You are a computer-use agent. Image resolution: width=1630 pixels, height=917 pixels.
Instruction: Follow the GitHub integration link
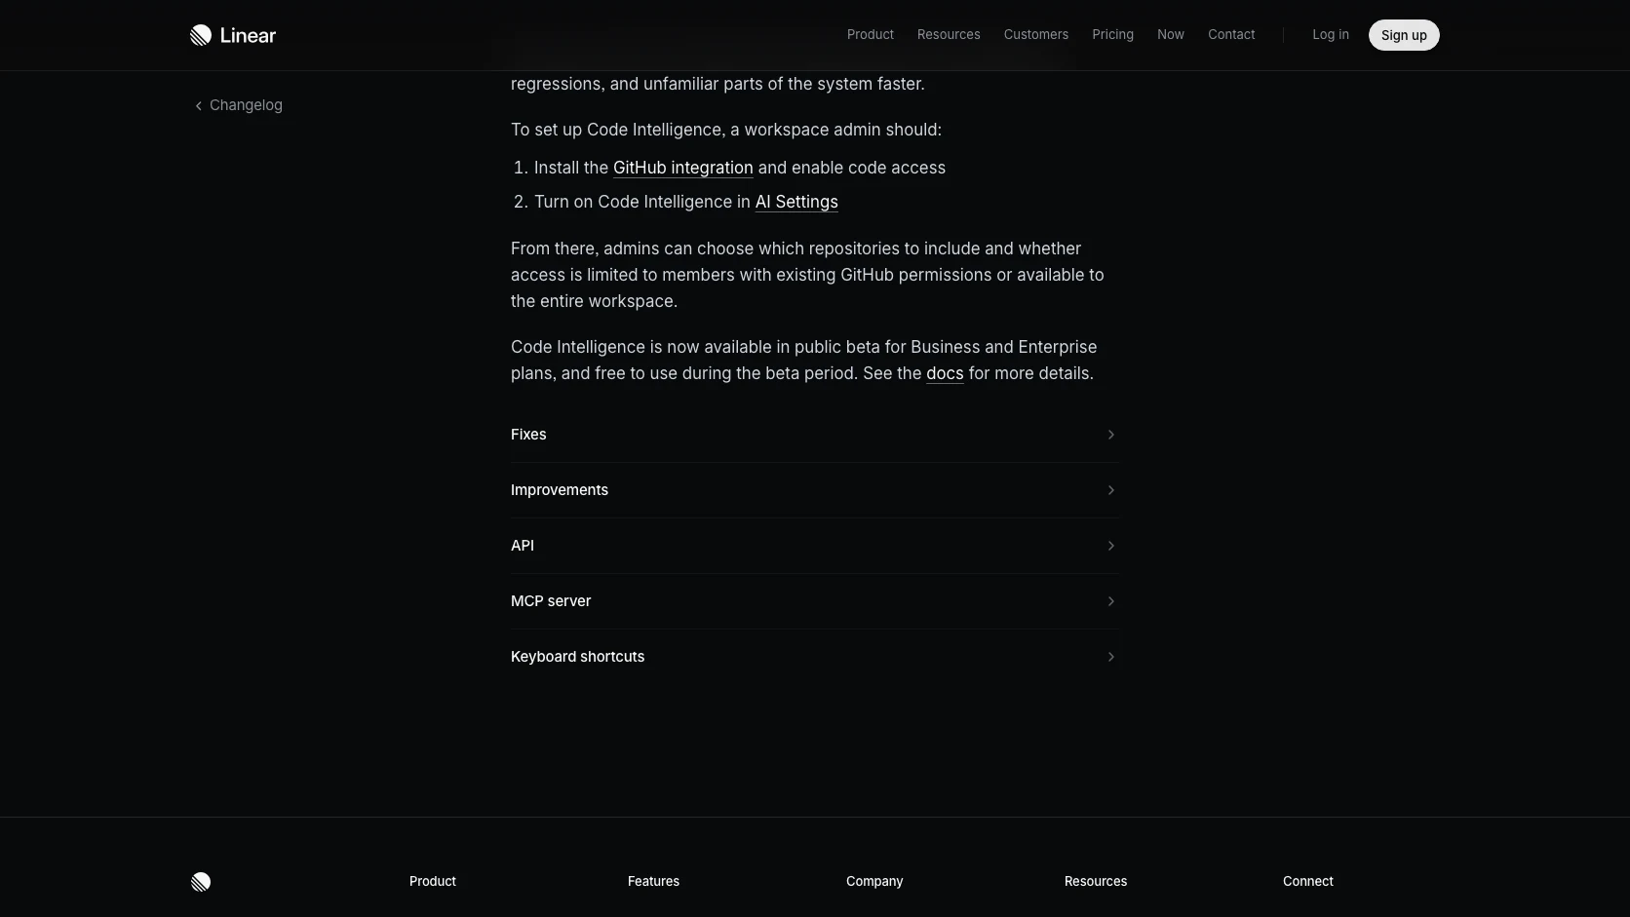pos(682,168)
